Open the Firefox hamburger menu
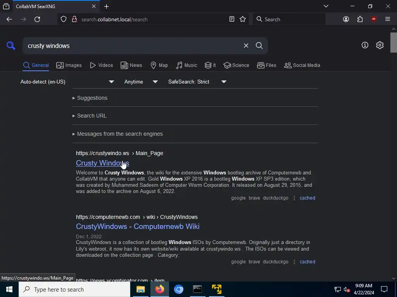This screenshot has height=297, width=397. tap(387, 19)
